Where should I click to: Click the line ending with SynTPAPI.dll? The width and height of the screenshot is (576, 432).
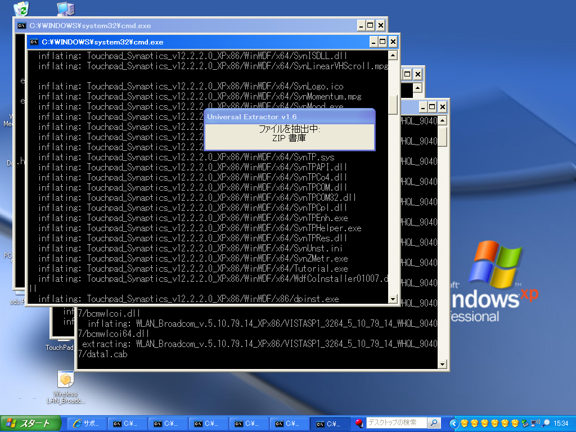tap(192, 168)
